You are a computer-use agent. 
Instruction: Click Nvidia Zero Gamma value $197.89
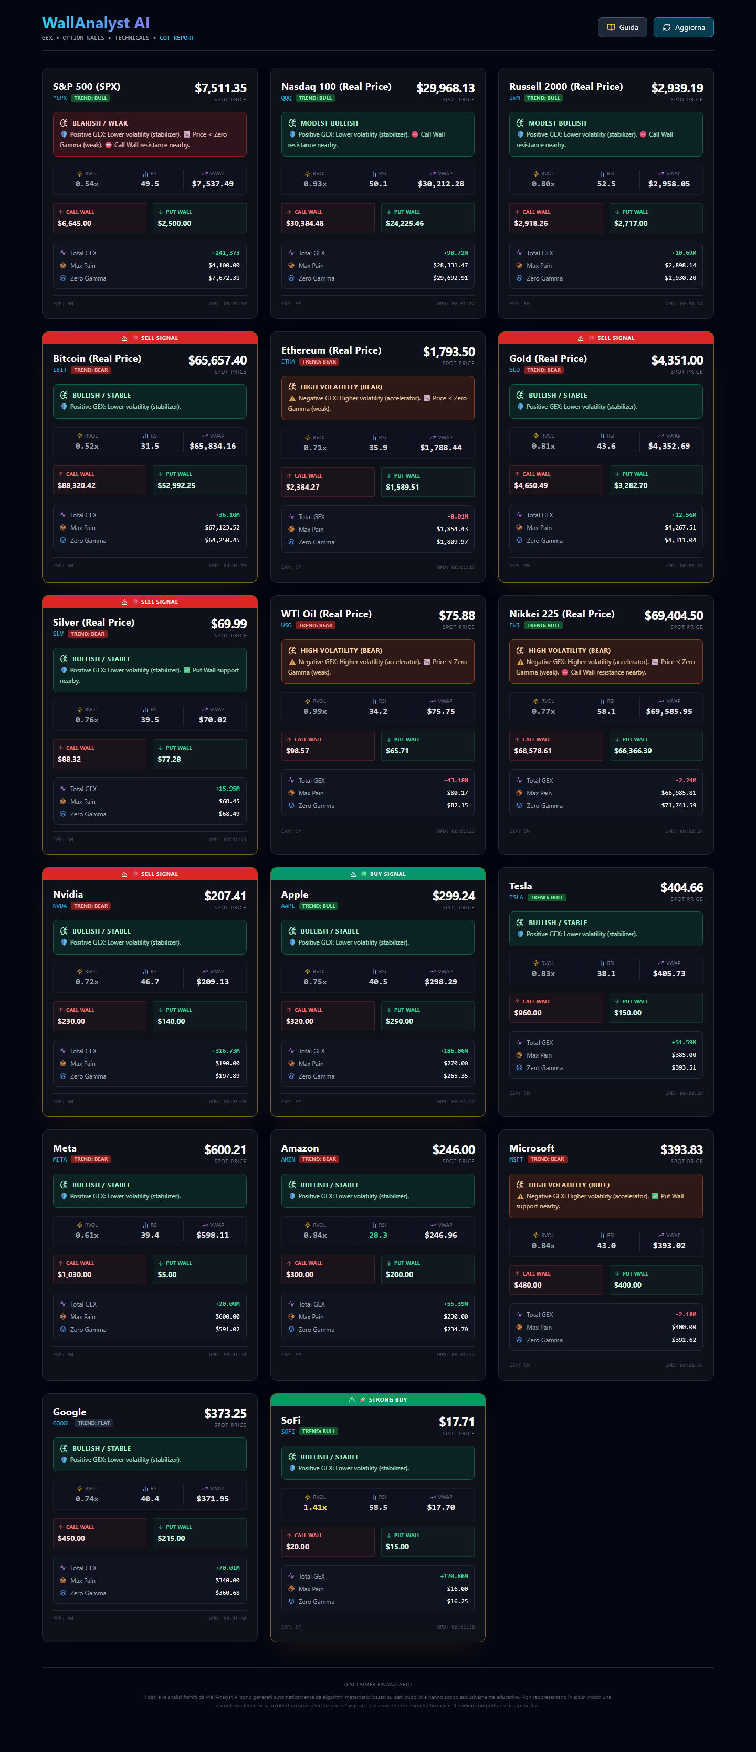(227, 1076)
